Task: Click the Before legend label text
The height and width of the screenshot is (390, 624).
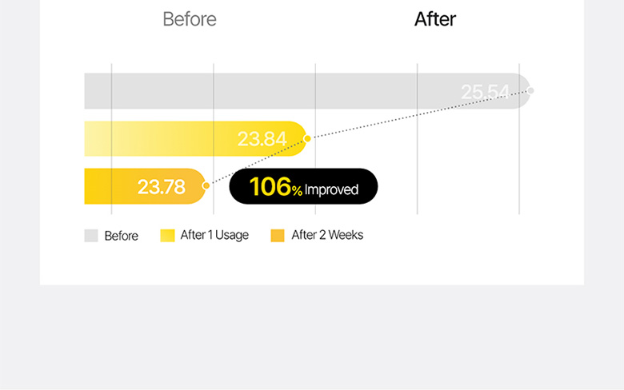Action: (122, 237)
